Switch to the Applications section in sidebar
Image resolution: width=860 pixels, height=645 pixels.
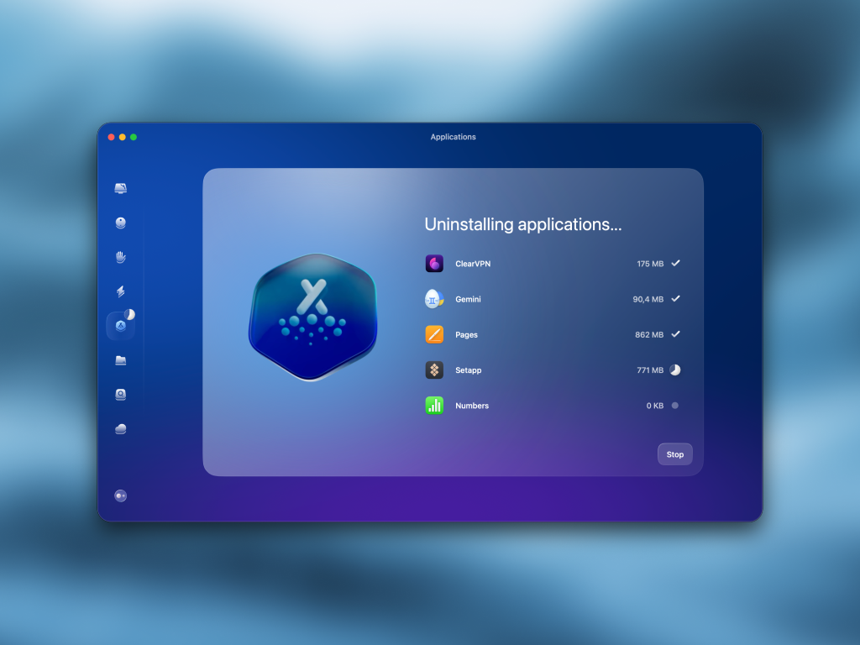(x=120, y=326)
